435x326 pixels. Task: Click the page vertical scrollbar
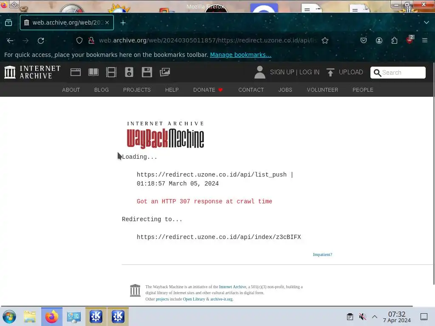pos(434,174)
